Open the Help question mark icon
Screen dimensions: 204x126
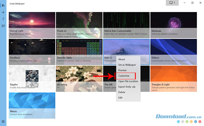tap(3, 19)
